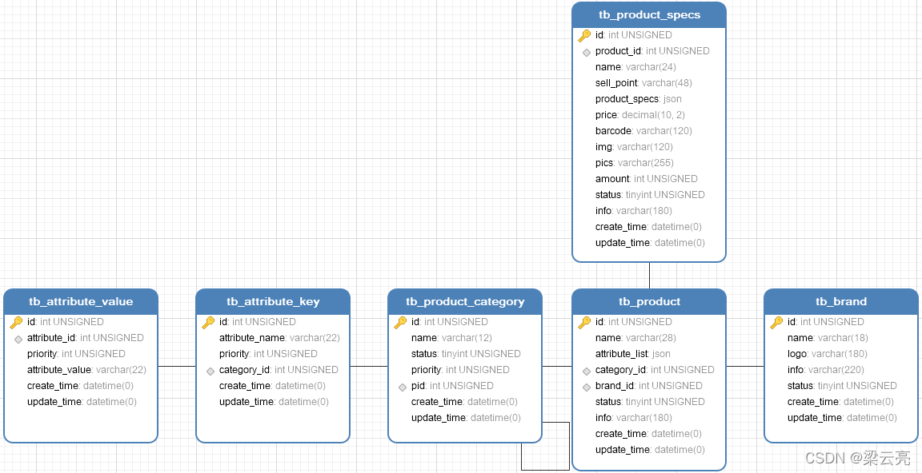This screenshot has width=922, height=473.
Task: Click the foreign key diamond beside attribute_id
Action: pos(18,340)
